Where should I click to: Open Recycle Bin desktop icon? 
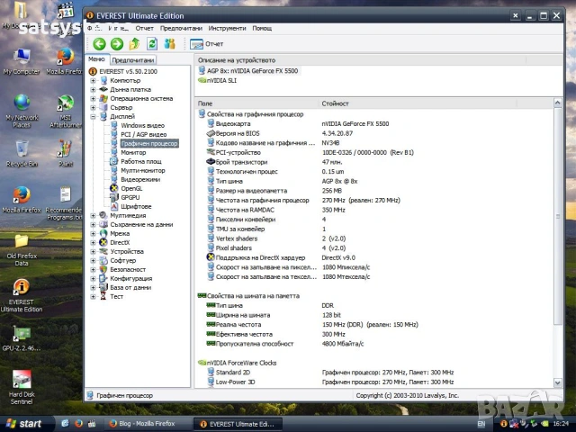[x=22, y=154]
